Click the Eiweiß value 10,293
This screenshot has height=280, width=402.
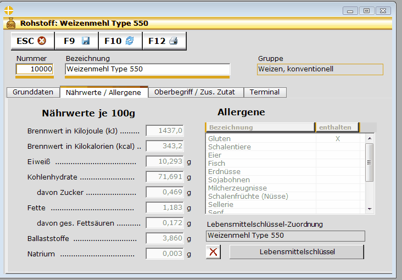click(165, 161)
